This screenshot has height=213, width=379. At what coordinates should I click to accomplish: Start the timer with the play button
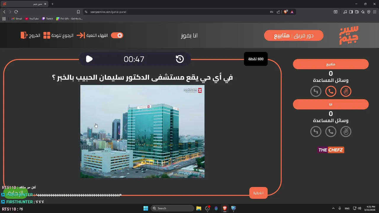pos(89,59)
